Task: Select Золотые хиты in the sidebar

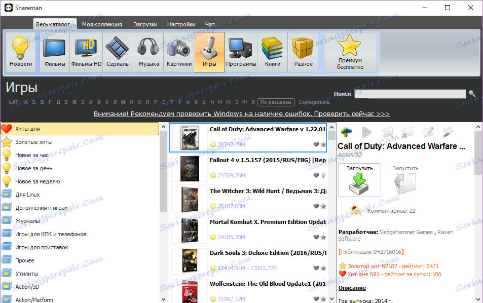Action: [33, 142]
